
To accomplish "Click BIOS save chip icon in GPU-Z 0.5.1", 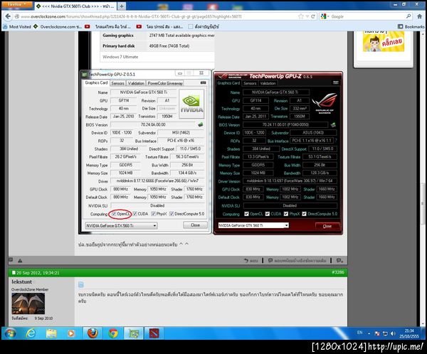I will tap(201, 124).
